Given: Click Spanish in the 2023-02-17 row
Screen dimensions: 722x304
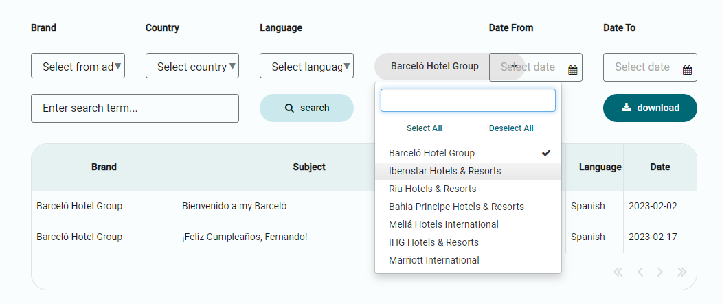Looking at the screenshot, I should [x=588, y=237].
